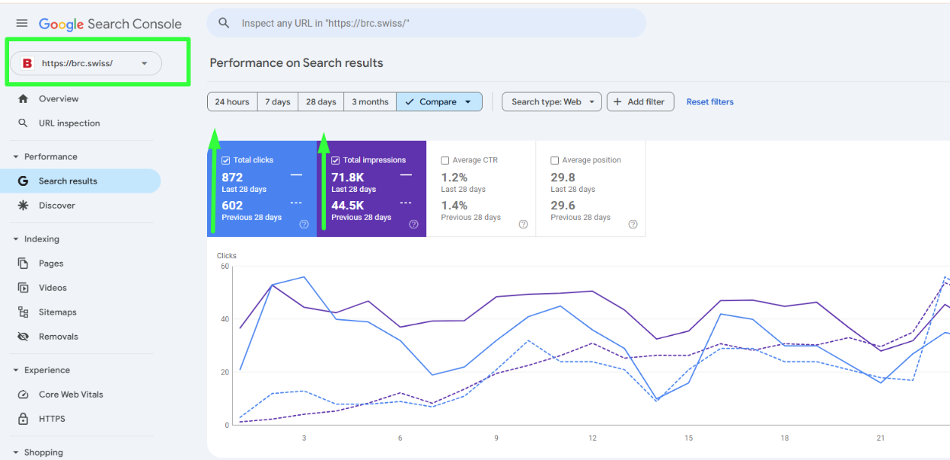Click the URL inspection magnifier icon
The height and width of the screenshot is (460, 950).
23,123
